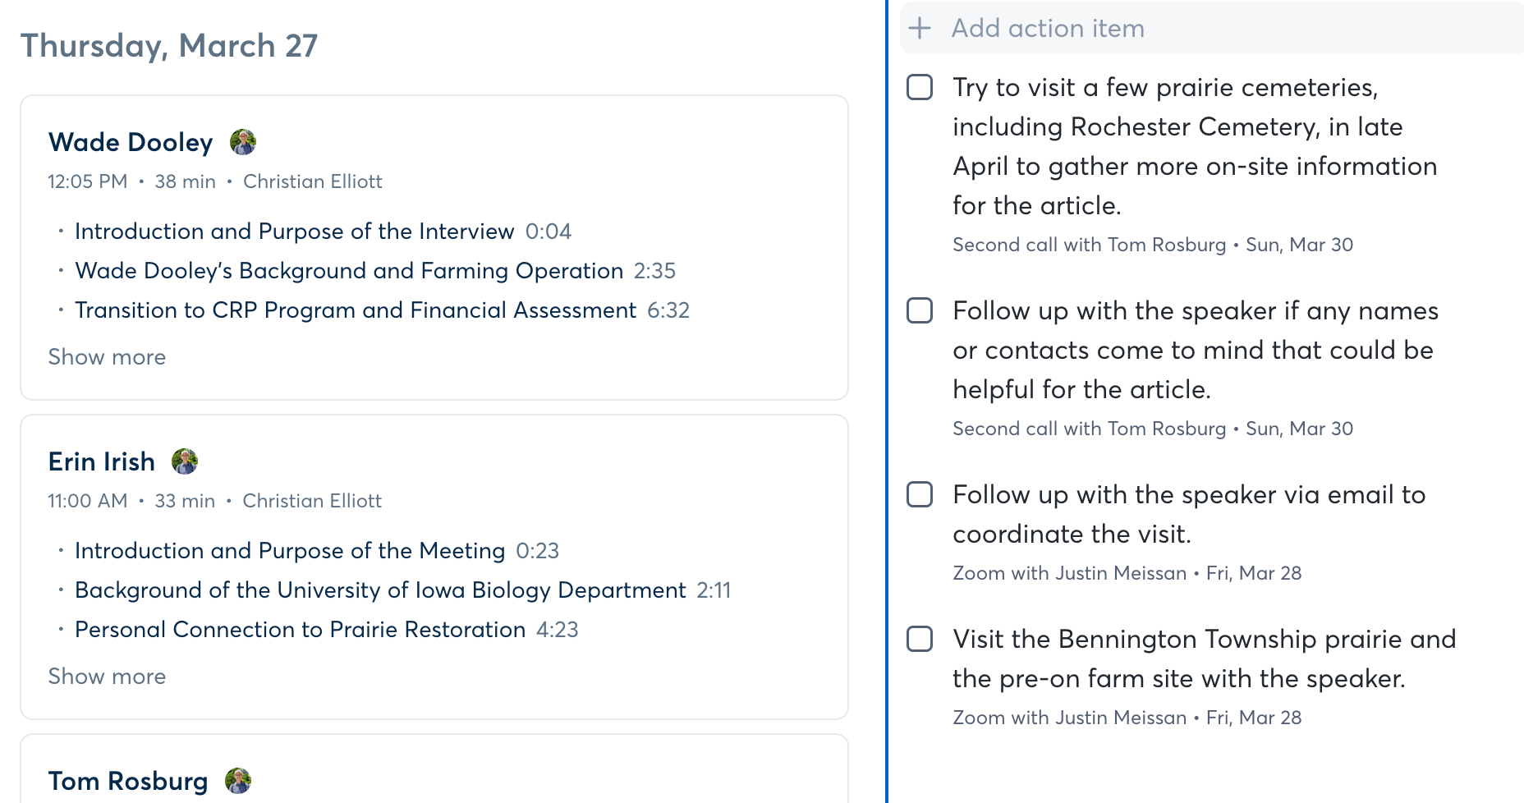Click the plus icon for adding action item
Viewport: 1524px width, 803px height.
click(920, 29)
